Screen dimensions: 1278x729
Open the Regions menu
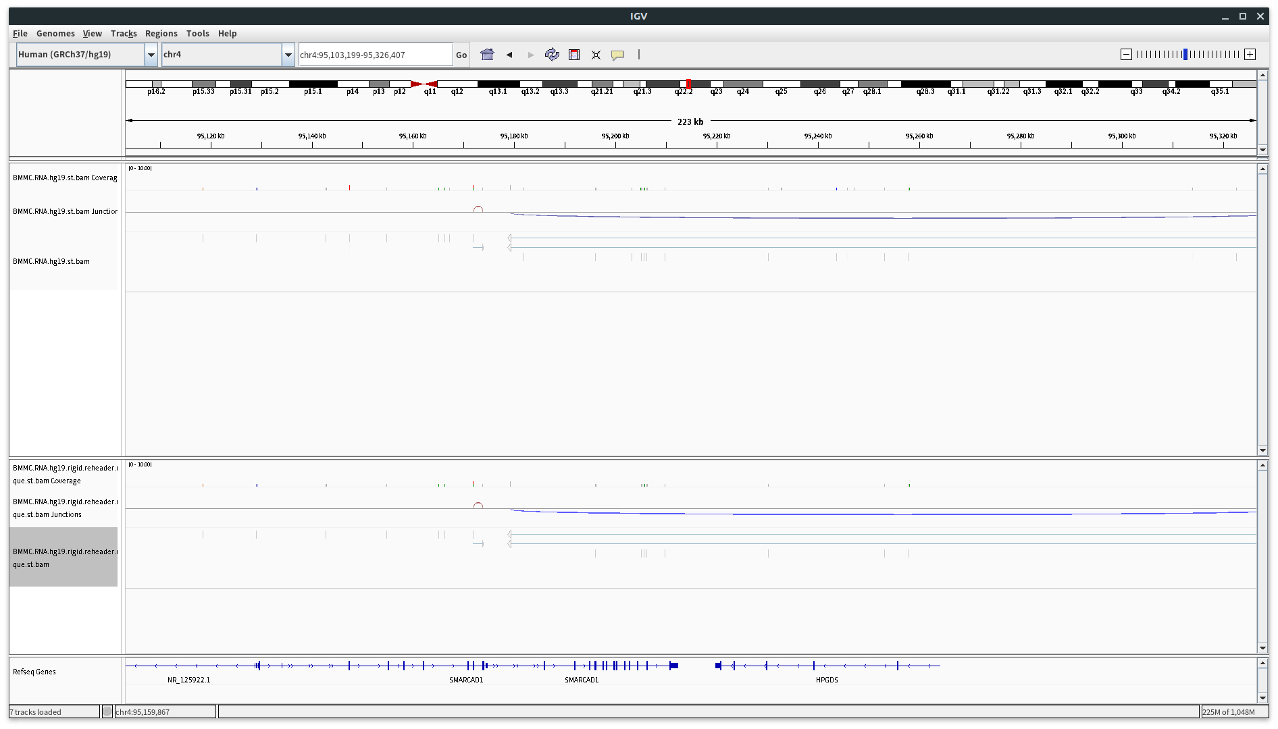pos(161,33)
